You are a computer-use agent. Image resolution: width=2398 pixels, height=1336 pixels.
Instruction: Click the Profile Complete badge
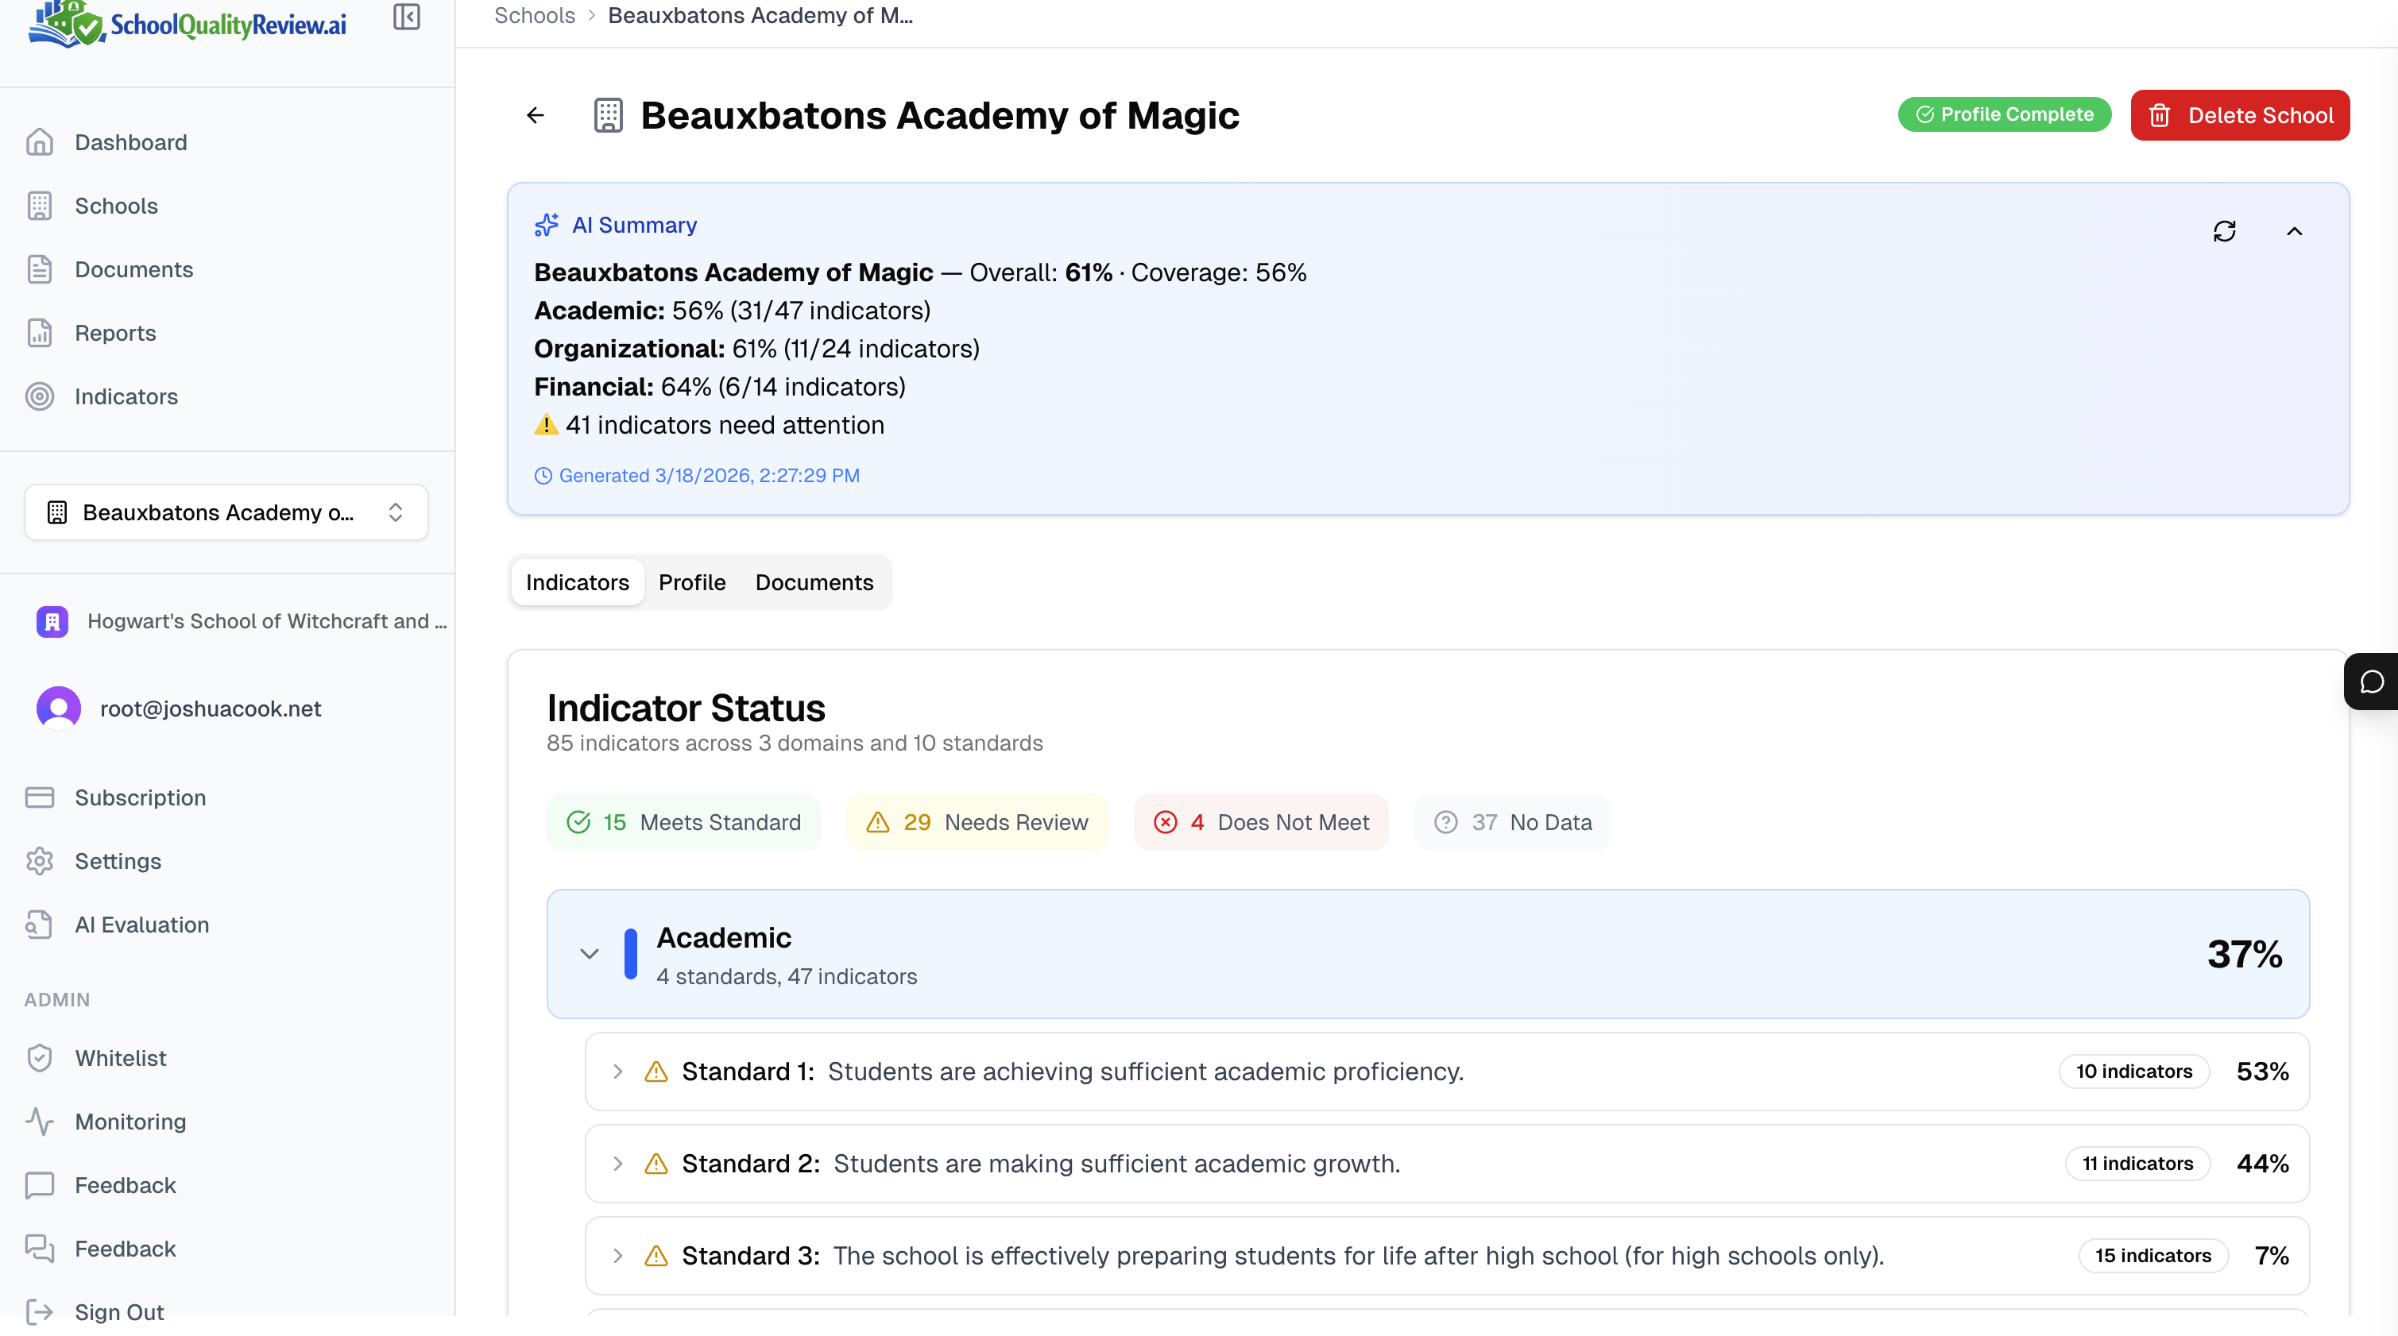[x=2004, y=114]
